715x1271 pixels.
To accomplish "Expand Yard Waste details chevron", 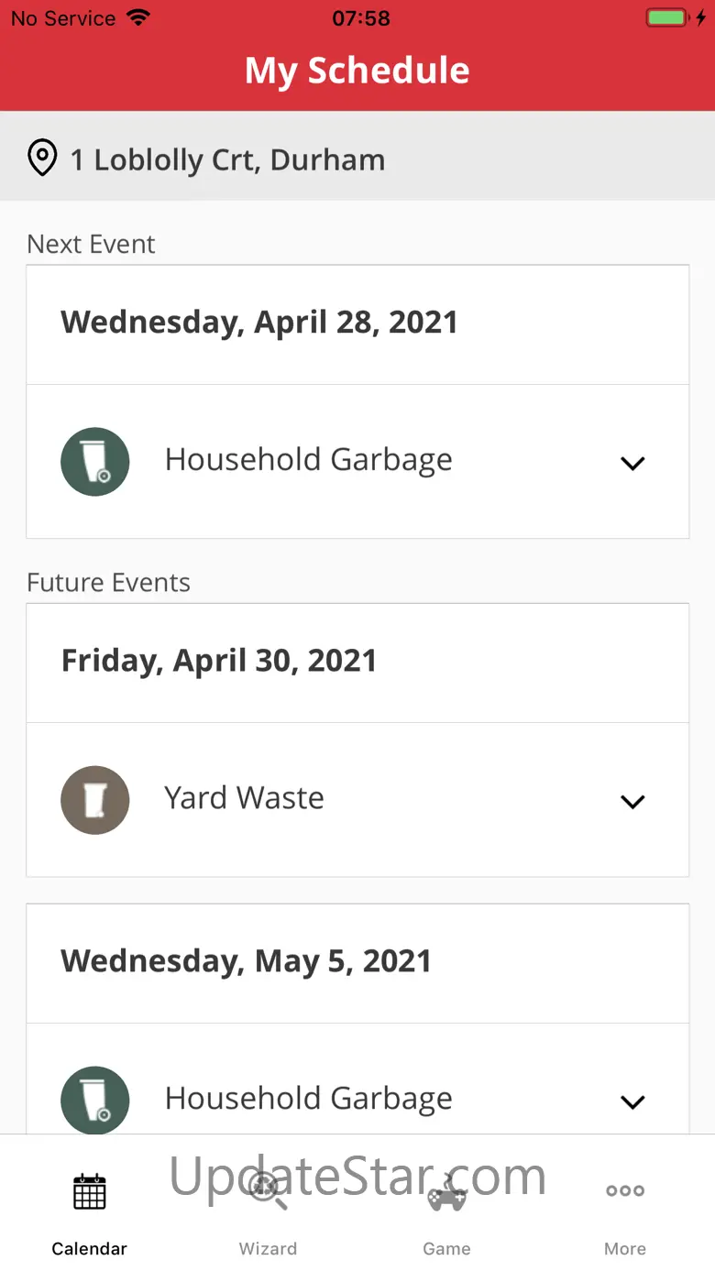I will coord(632,802).
